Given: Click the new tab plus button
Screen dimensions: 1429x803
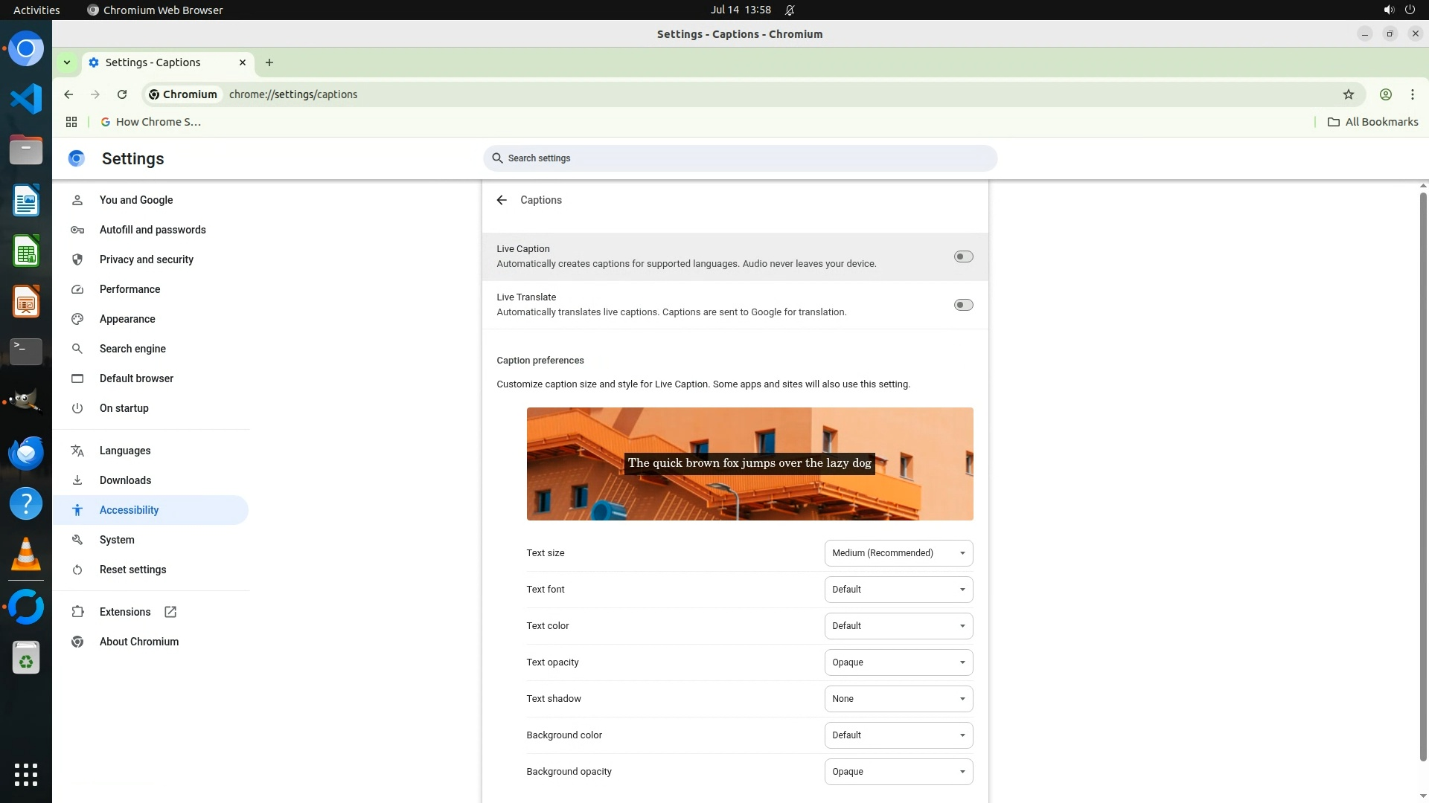Looking at the screenshot, I should click(x=269, y=62).
